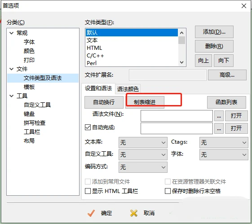Click the 函数列表 button
The height and width of the screenshot is (224, 252).
coord(226,102)
